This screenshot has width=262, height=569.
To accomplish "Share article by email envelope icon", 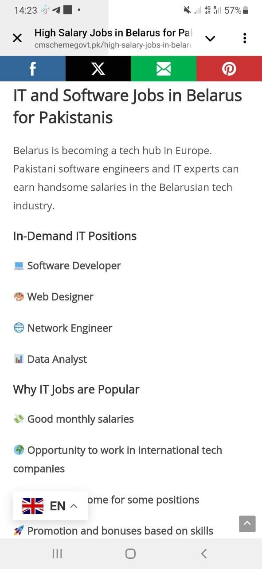I will tap(164, 68).
